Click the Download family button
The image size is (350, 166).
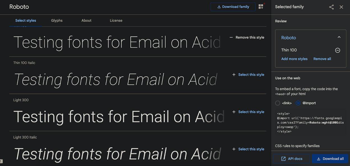tap(233, 7)
